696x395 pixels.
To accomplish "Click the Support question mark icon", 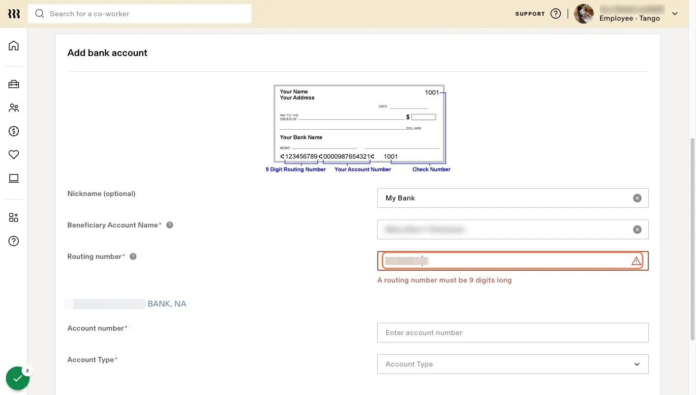I will click(556, 14).
